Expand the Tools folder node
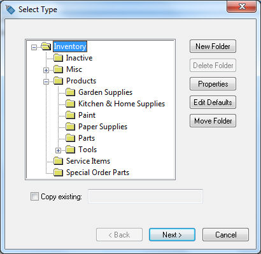Image resolution: width=261 pixels, height=254 pixels. 58,150
